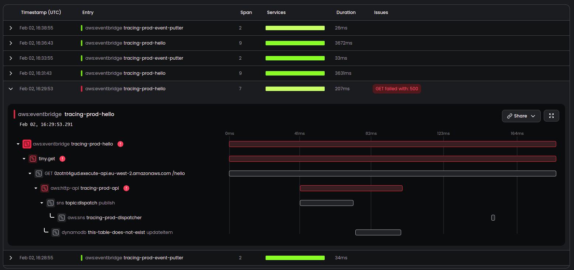The width and height of the screenshot is (574, 270).
Task: Select the Span column header
Action: coord(246,13)
